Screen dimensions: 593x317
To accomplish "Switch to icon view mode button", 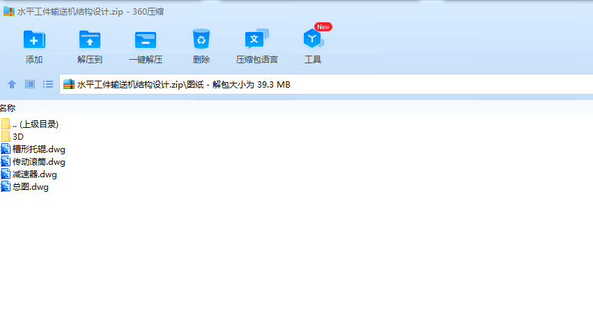I will click(x=30, y=84).
